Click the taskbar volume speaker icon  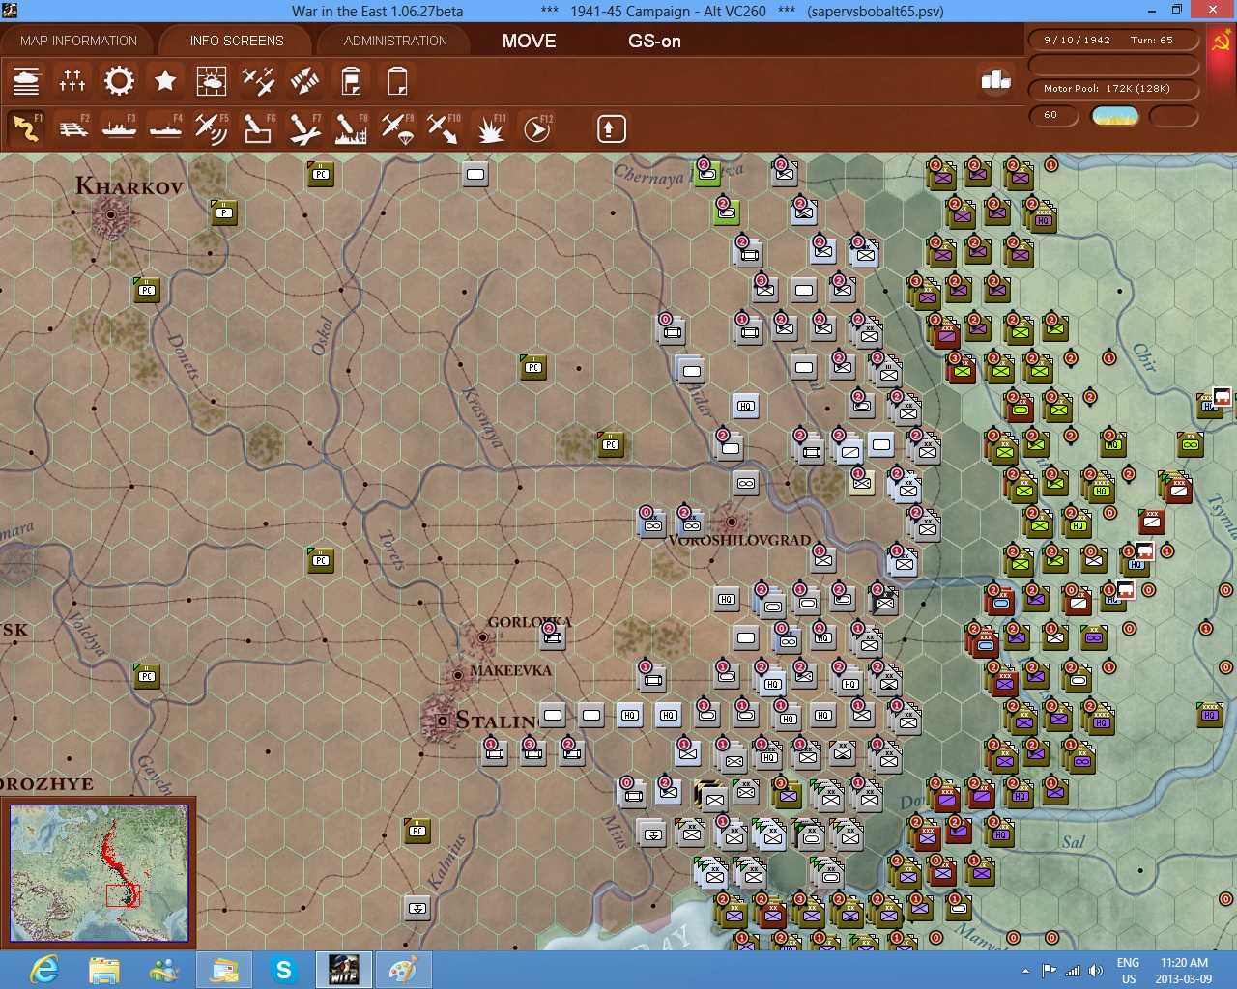tap(1096, 971)
